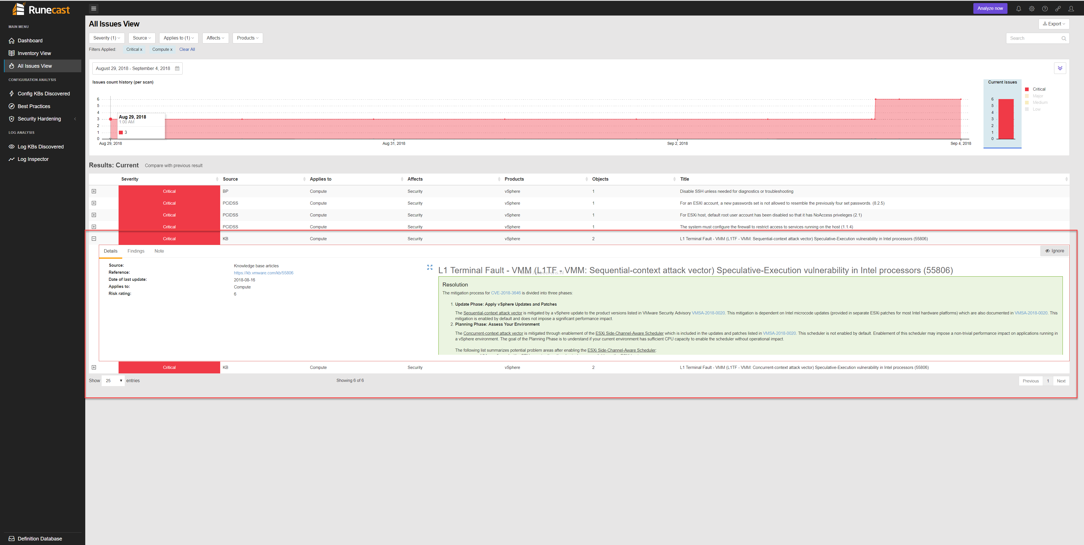Image resolution: width=1084 pixels, height=545 pixels.
Task: Open All Issues View in sidebar
Action: (x=43, y=66)
